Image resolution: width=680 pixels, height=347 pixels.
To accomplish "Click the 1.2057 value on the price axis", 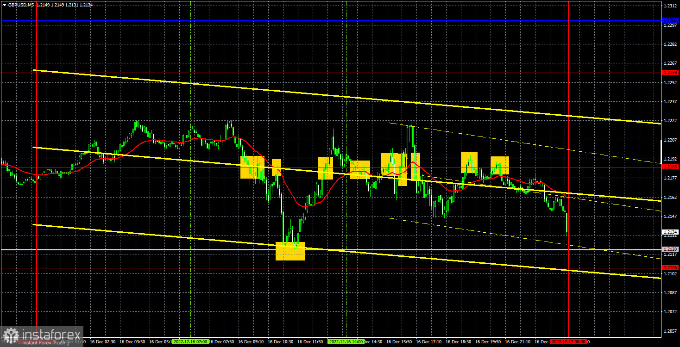I will (x=670, y=331).
